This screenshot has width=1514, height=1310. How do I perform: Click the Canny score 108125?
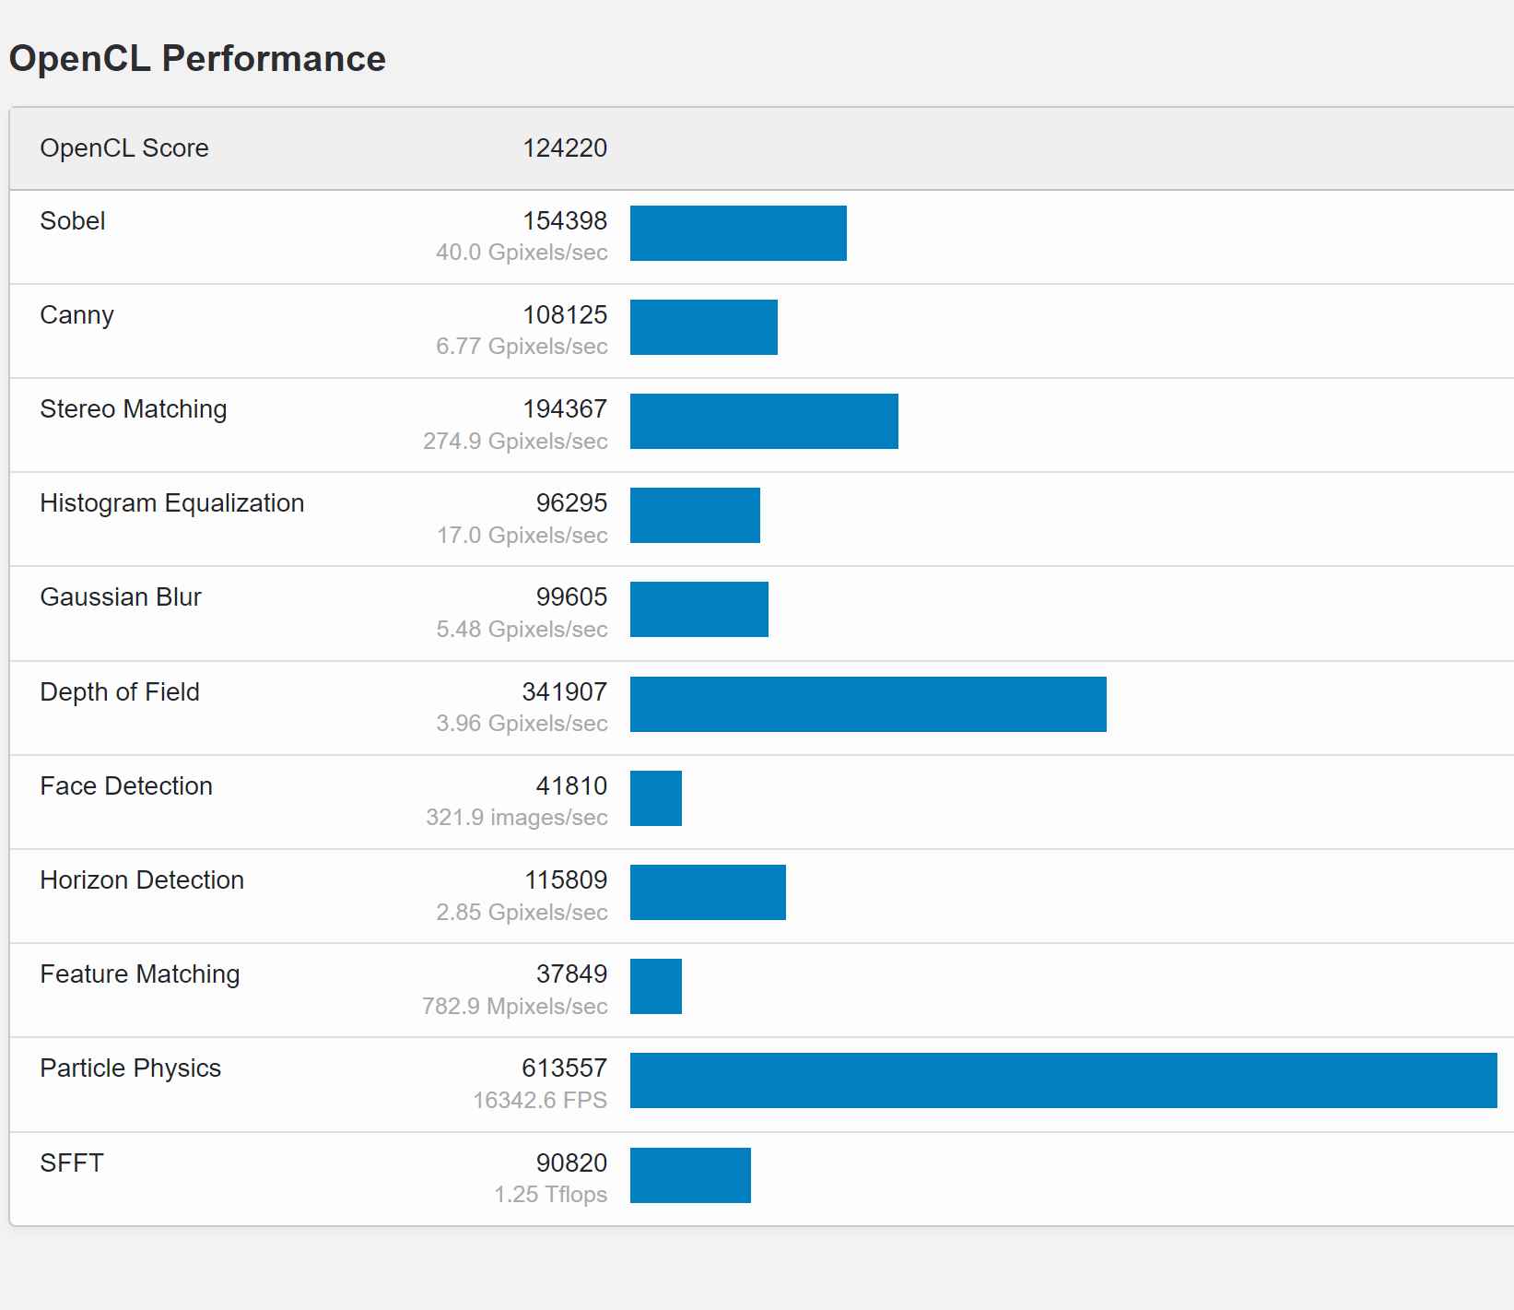pos(564,315)
